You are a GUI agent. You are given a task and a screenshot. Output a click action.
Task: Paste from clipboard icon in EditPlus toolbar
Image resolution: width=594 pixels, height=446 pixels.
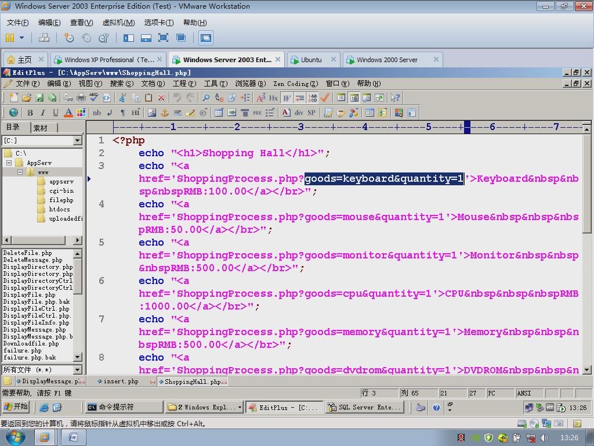(x=148, y=98)
